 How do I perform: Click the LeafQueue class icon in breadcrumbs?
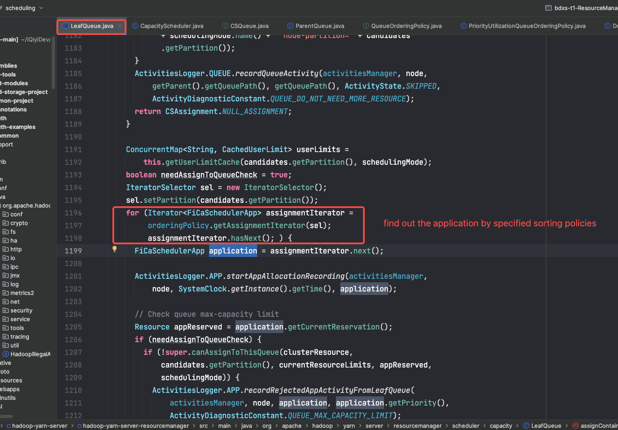point(526,426)
